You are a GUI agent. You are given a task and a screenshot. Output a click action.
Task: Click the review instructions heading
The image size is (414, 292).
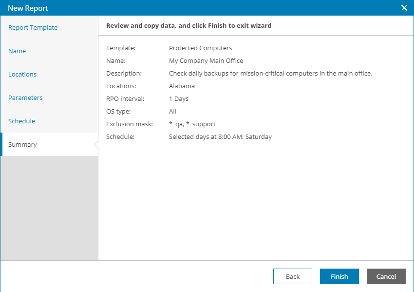coord(188,25)
